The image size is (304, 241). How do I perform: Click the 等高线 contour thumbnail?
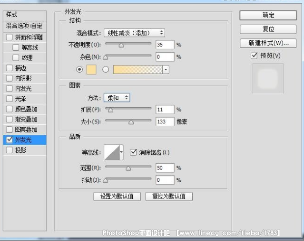tap(112, 152)
